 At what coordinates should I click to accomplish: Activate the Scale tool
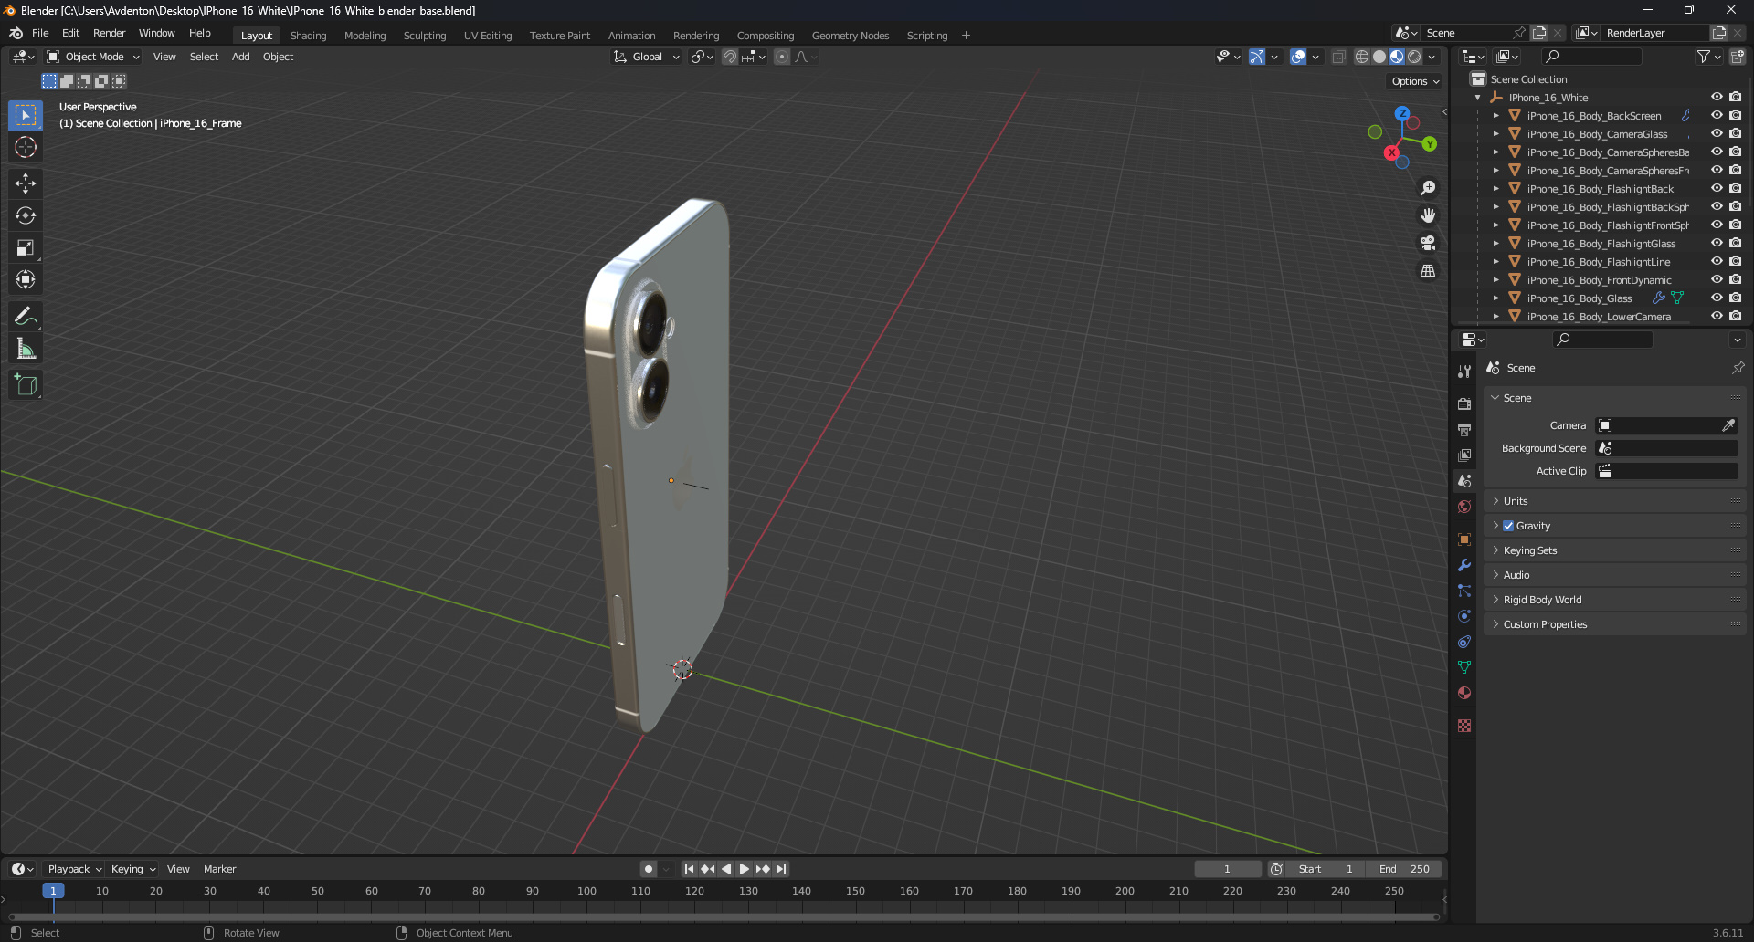(26, 247)
